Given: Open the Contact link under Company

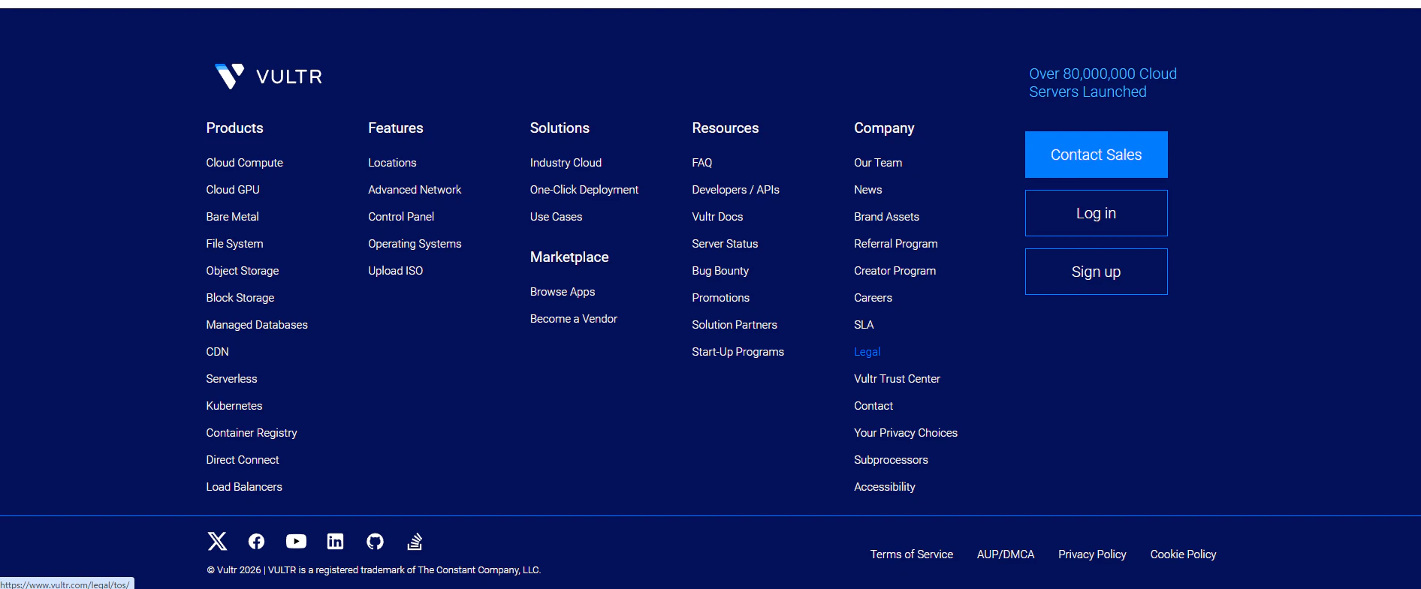Looking at the screenshot, I should tap(873, 406).
